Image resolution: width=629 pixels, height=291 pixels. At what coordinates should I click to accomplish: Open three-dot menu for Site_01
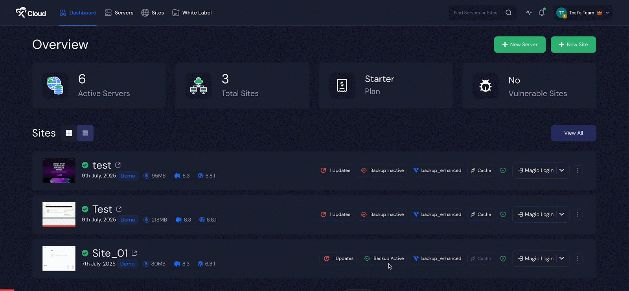(x=578, y=258)
